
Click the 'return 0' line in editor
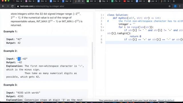(x=135, y=36)
